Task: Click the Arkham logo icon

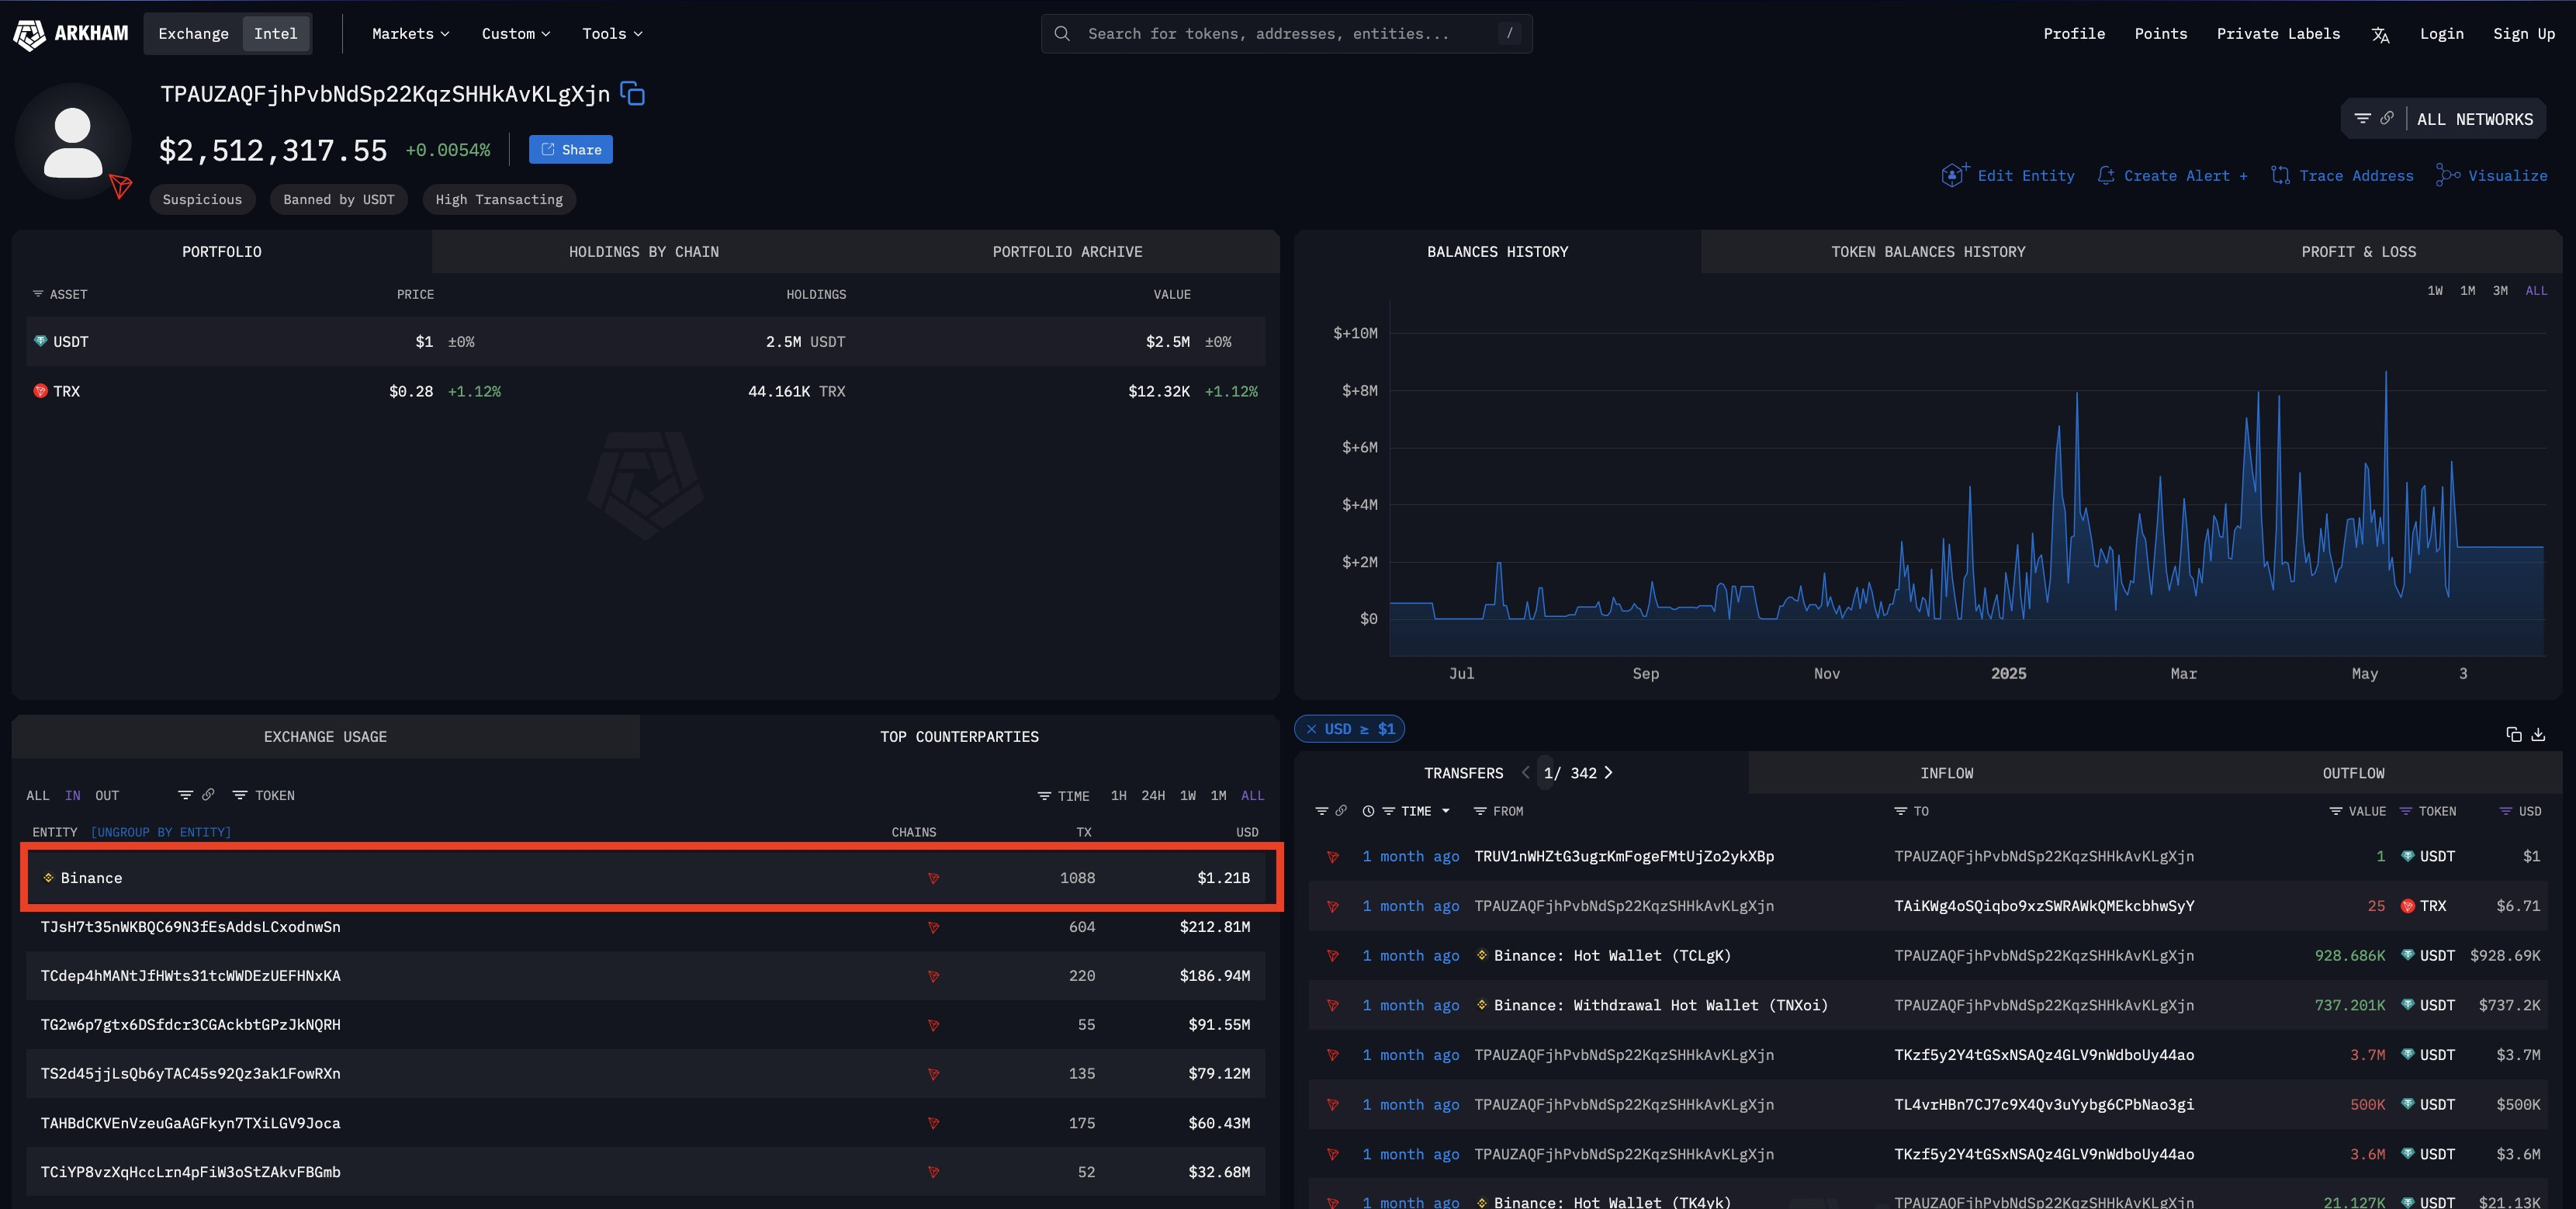Action: pyautogui.click(x=29, y=34)
